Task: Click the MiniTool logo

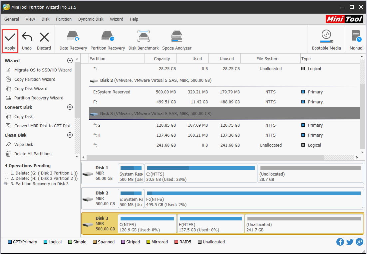Action: 344,19
